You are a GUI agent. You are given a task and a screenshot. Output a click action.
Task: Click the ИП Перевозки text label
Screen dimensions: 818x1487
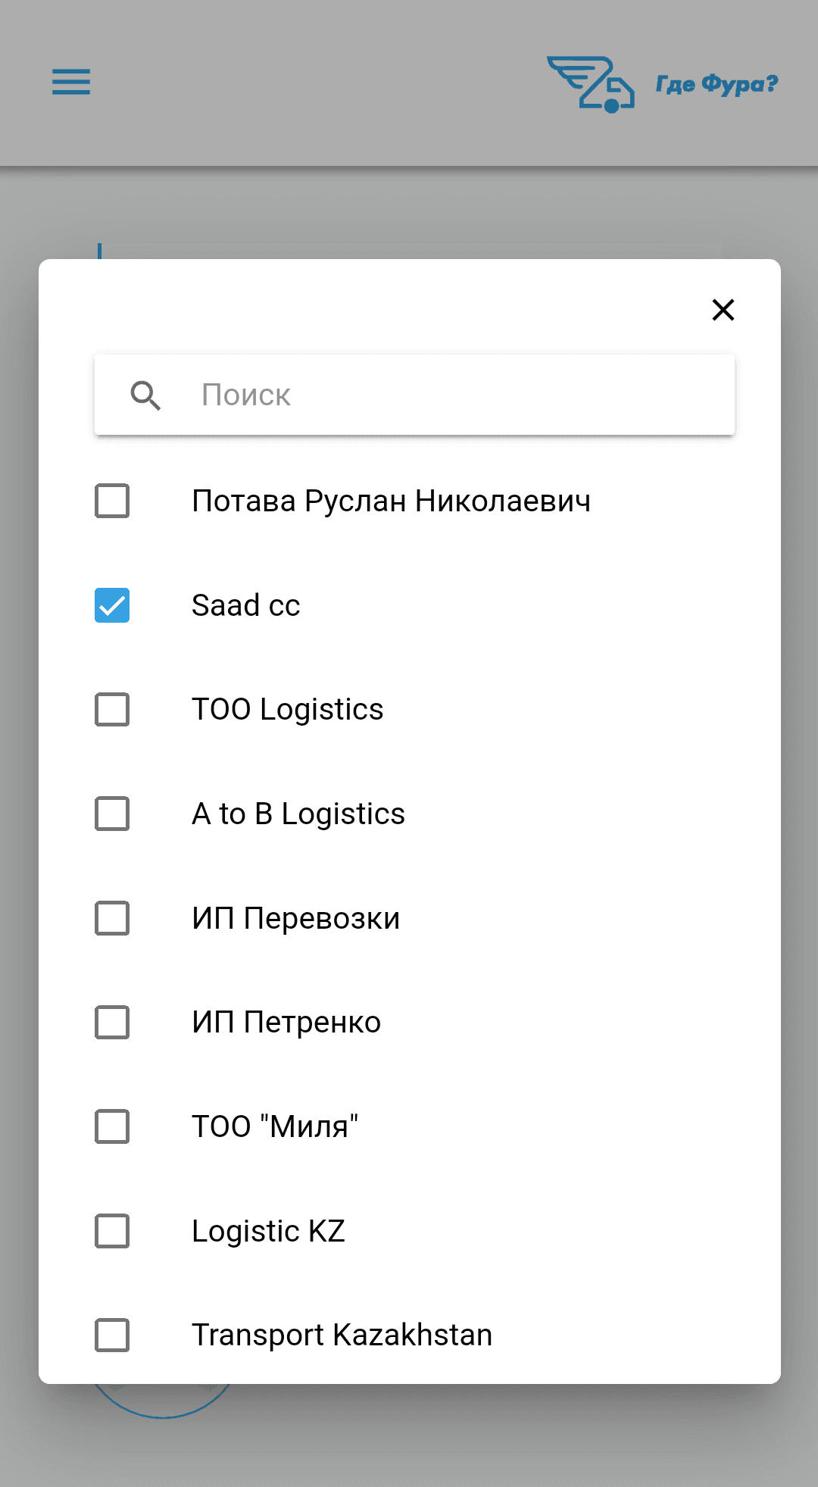[295, 918]
